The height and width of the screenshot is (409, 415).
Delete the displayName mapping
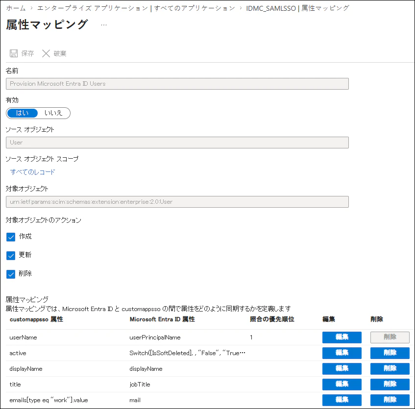pyautogui.click(x=390, y=368)
